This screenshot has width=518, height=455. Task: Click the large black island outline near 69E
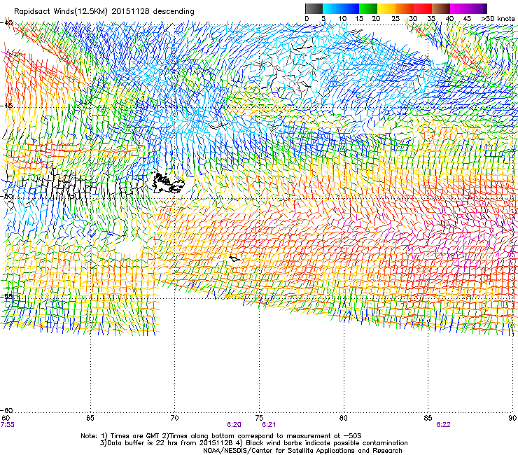click(168, 183)
